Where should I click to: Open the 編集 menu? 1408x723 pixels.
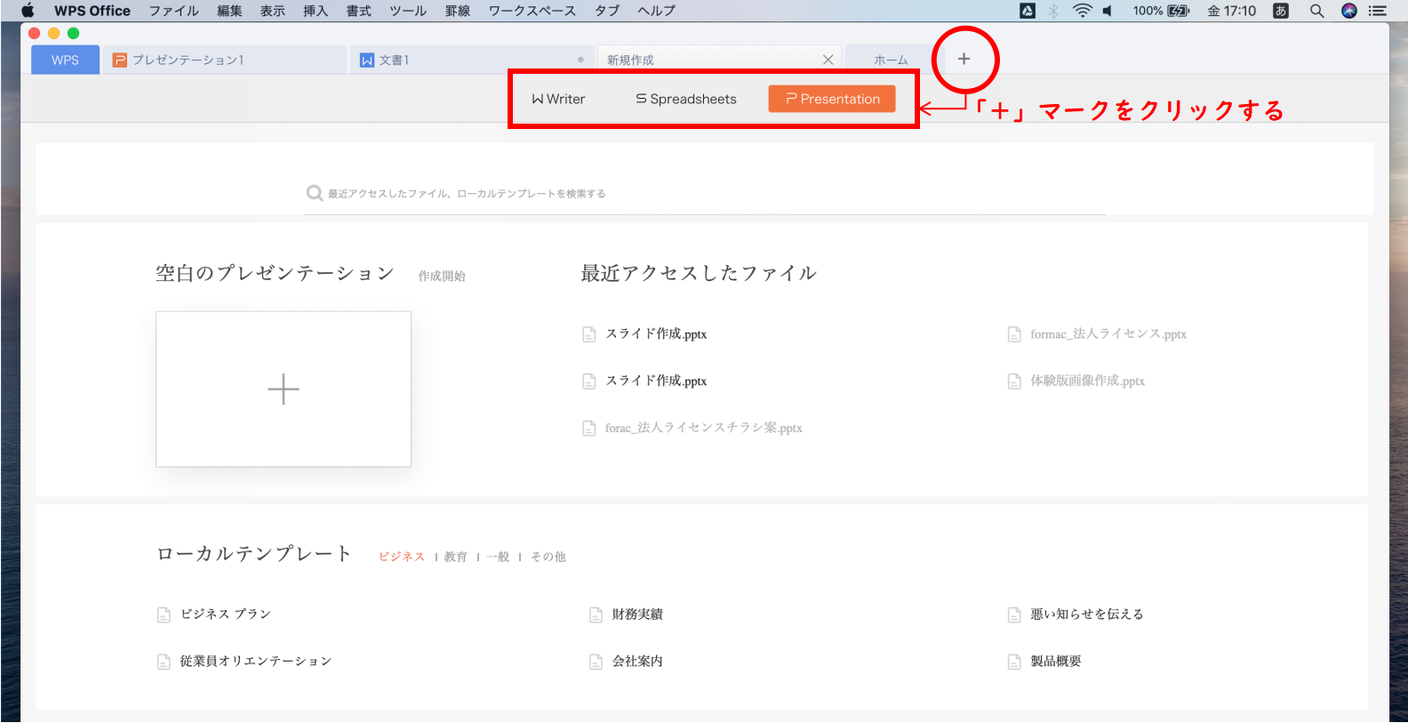point(229,11)
